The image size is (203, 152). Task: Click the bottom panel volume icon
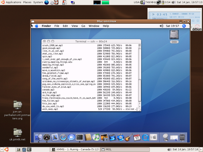tap(169, 150)
